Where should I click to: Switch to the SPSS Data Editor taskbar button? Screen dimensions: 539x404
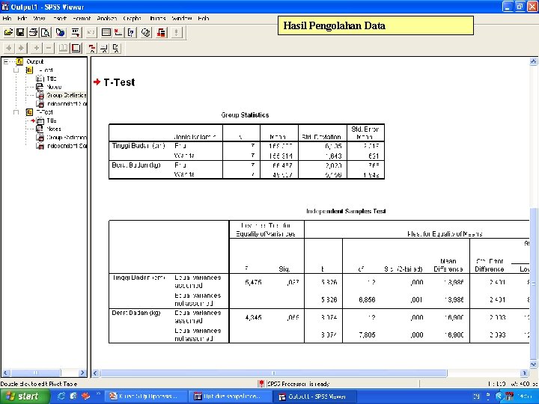coord(231,397)
